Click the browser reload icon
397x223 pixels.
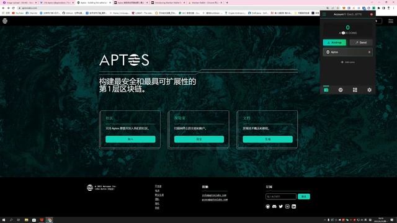[13, 8]
